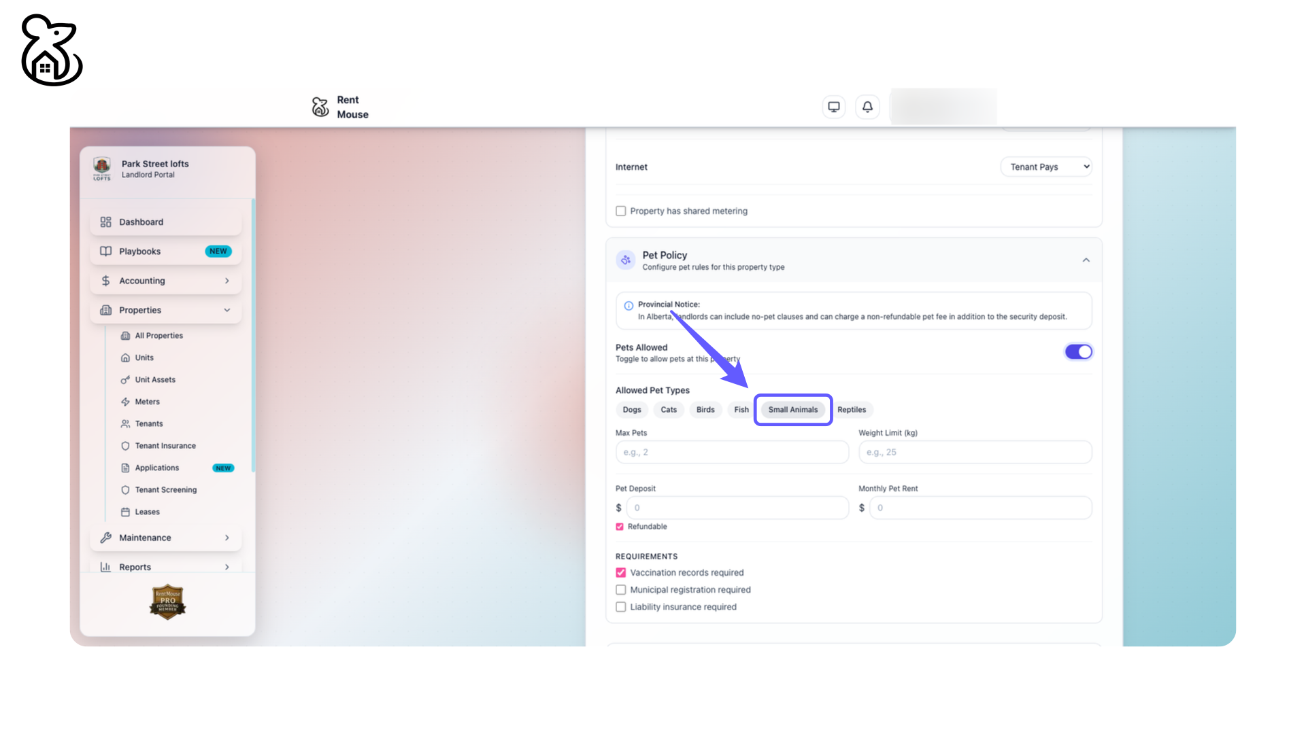1306x734 pixels.
Task: Enable Municipal registration required checkbox
Action: 620,590
